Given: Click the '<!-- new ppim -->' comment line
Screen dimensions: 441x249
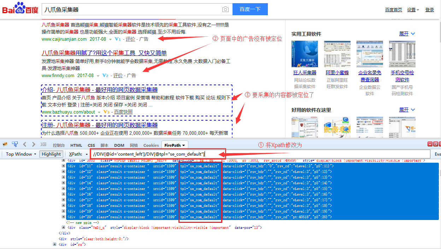Looking at the screenshot, I should [82, 222].
